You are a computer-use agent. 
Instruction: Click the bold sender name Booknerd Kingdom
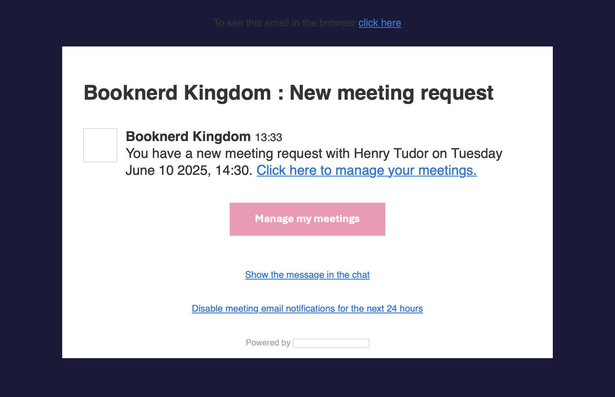pyautogui.click(x=188, y=137)
